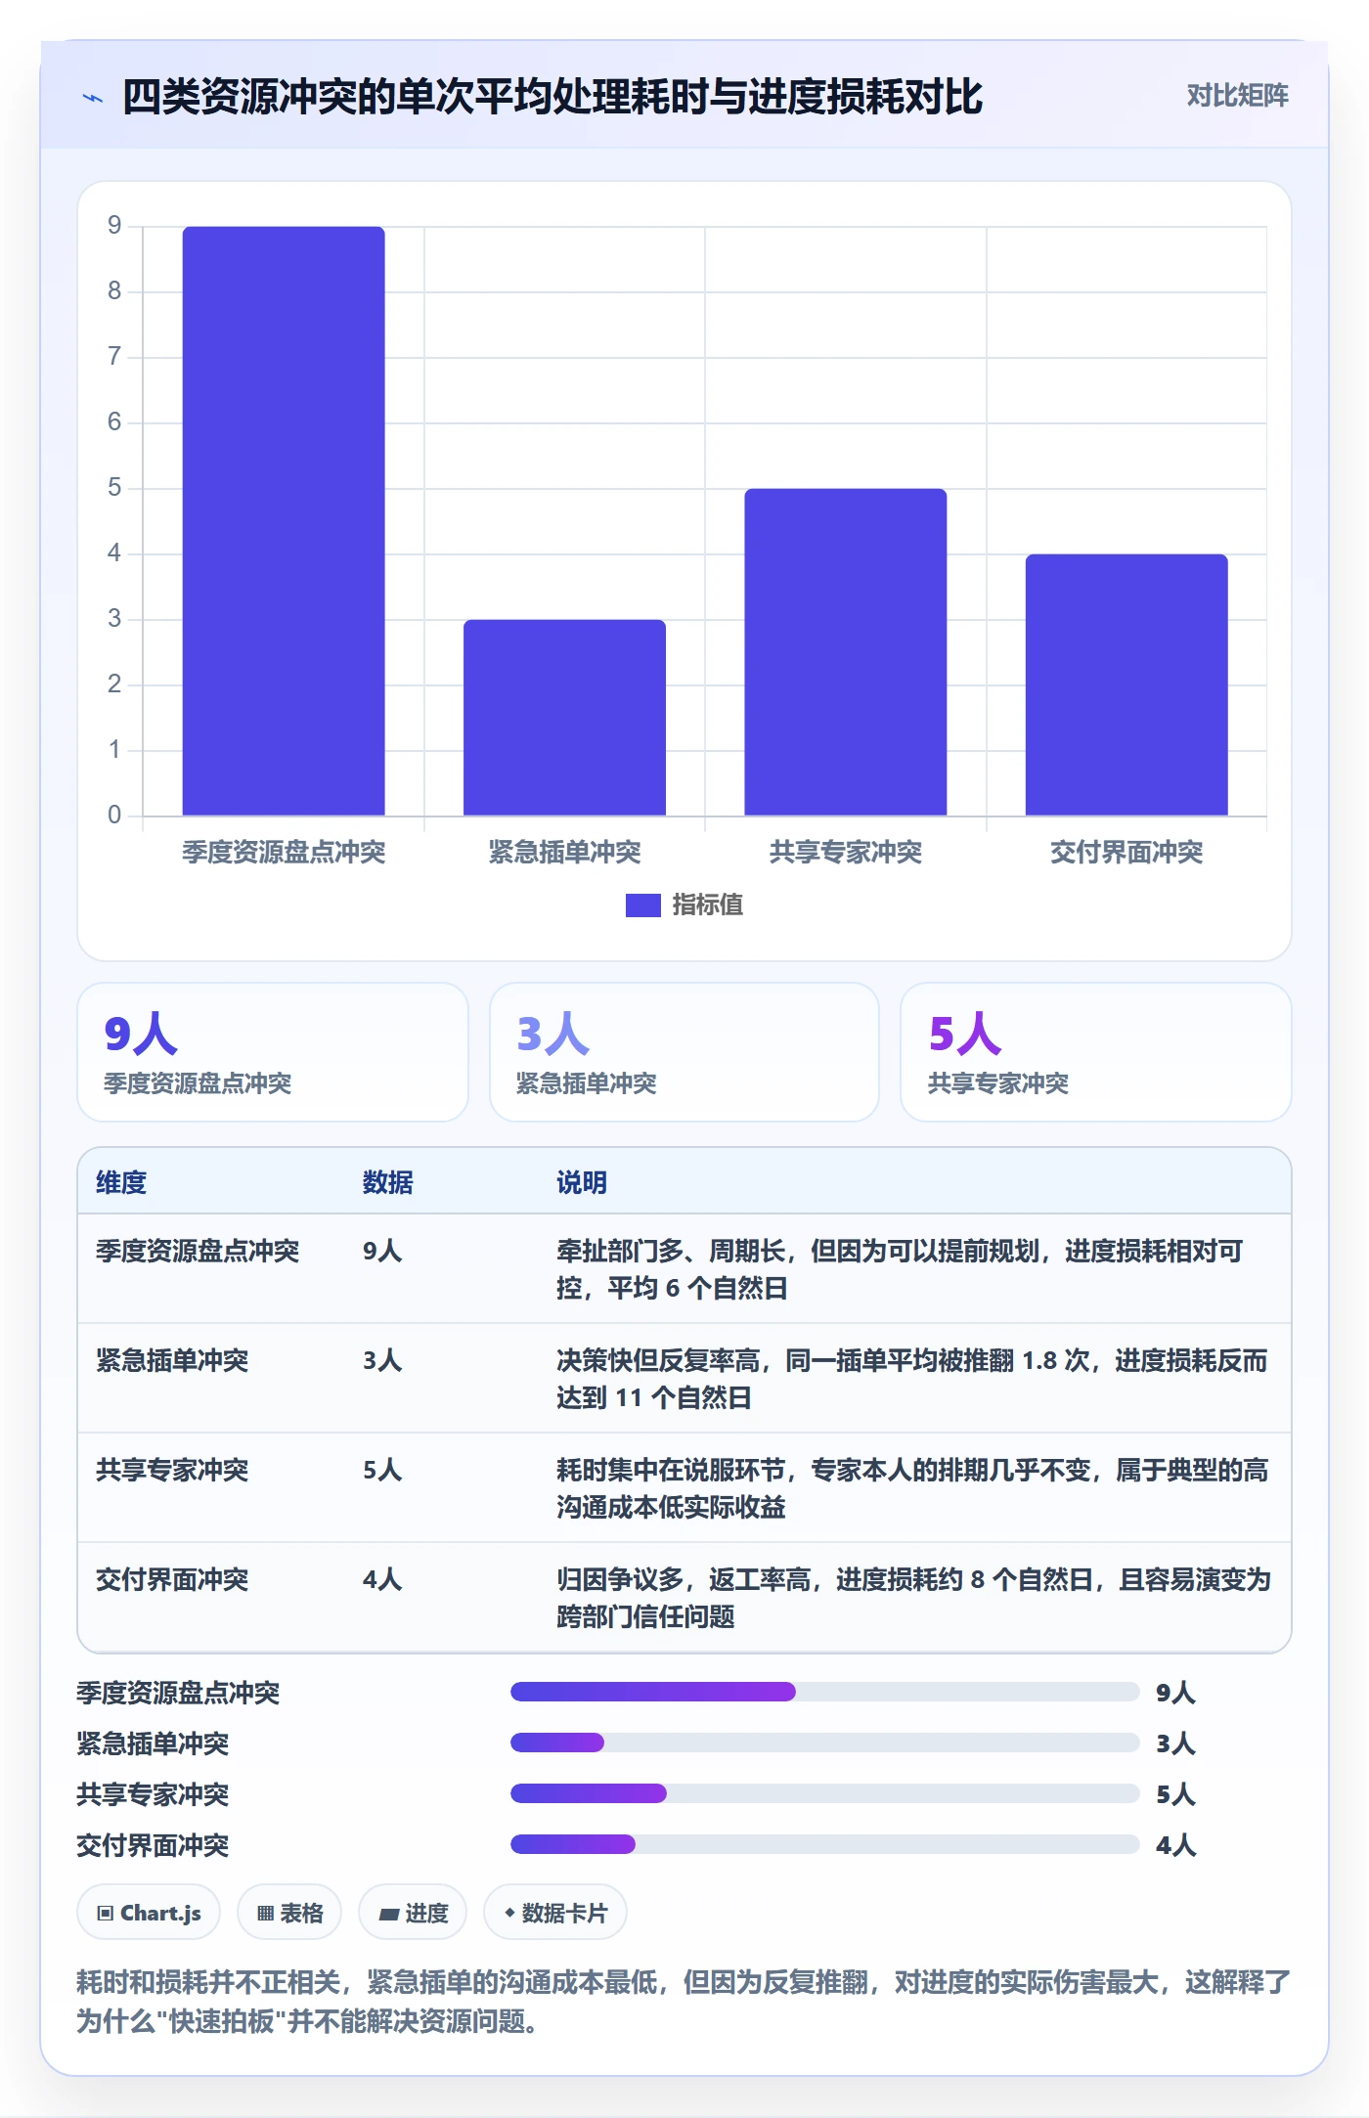The height and width of the screenshot is (2118, 1369).
Task: Select the chart bar for 紧急插单冲突
Action: (564, 718)
